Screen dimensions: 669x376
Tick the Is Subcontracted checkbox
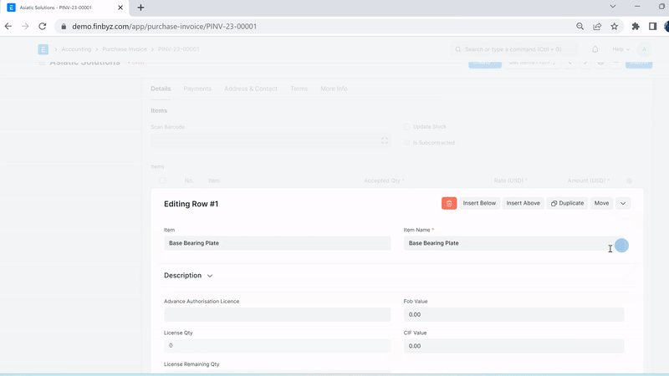pos(407,143)
